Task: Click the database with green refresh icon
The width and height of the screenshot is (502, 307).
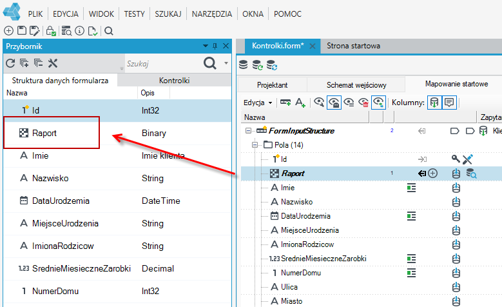Action: click(257, 64)
